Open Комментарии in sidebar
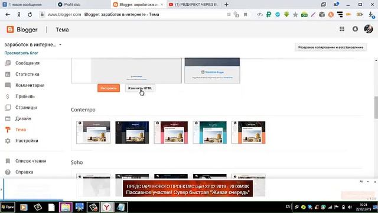 [30, 85]
